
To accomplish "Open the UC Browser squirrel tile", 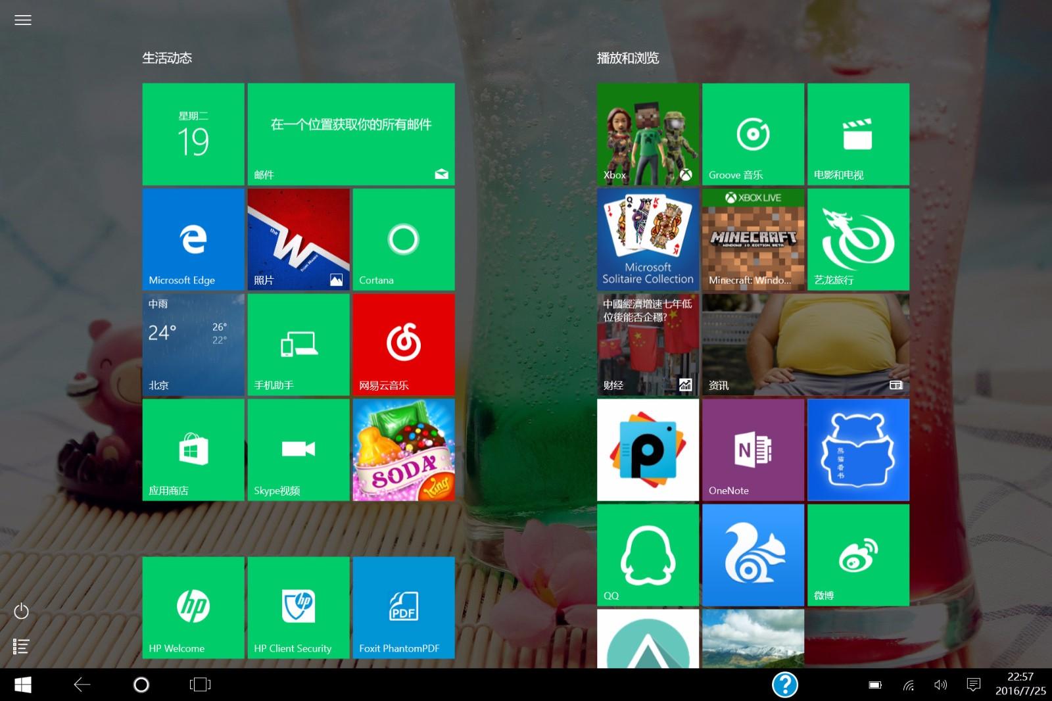I will pyautogui.click(x=753, y=555).
